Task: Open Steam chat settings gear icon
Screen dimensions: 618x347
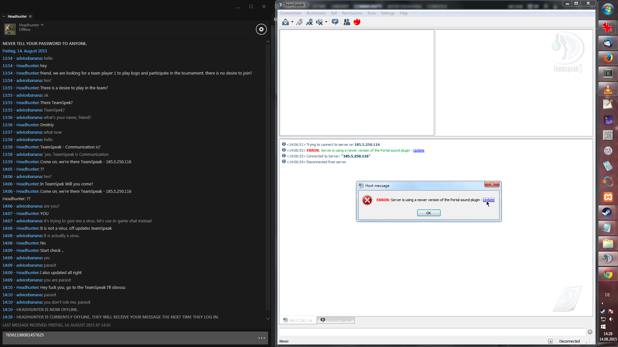Action: click(x=261, y=29)
